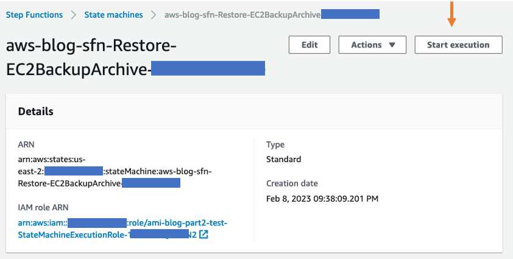Screen dimensions: 513x259
Task: Click the IAM role ARN field label
Action: click(43, 207)
